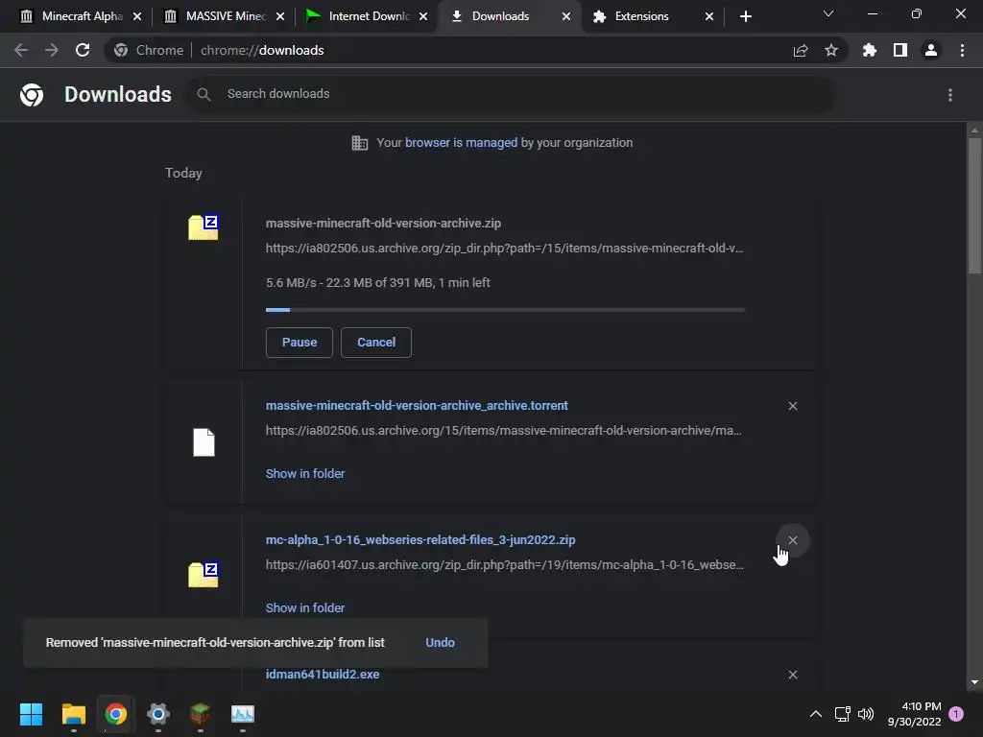Image resolution: width=983 pixels, height=737 pixels.
Task: Open the Windows Start menu
Action: click(x=31, y=714)
